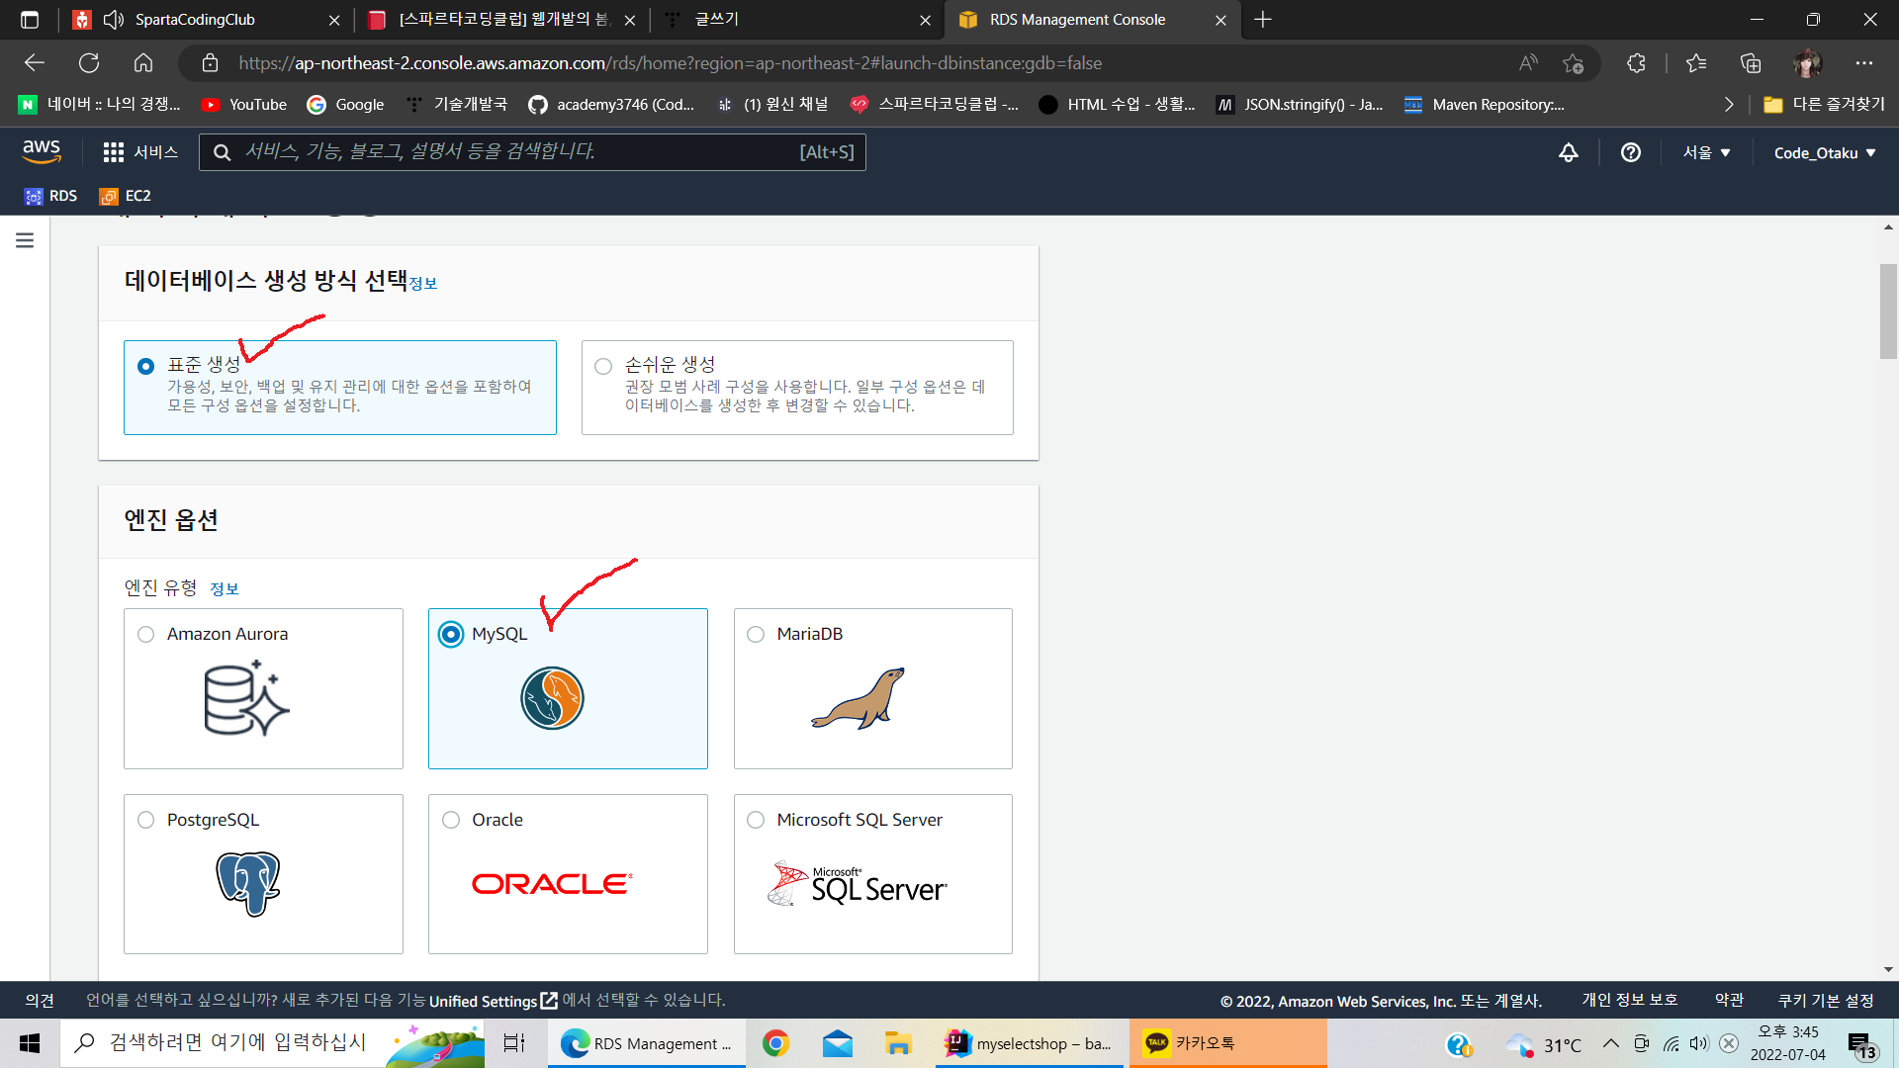Click the MySQL dolphin logo
The height and width of the screenshot is (1068, 1899).
tap(552, 698)
